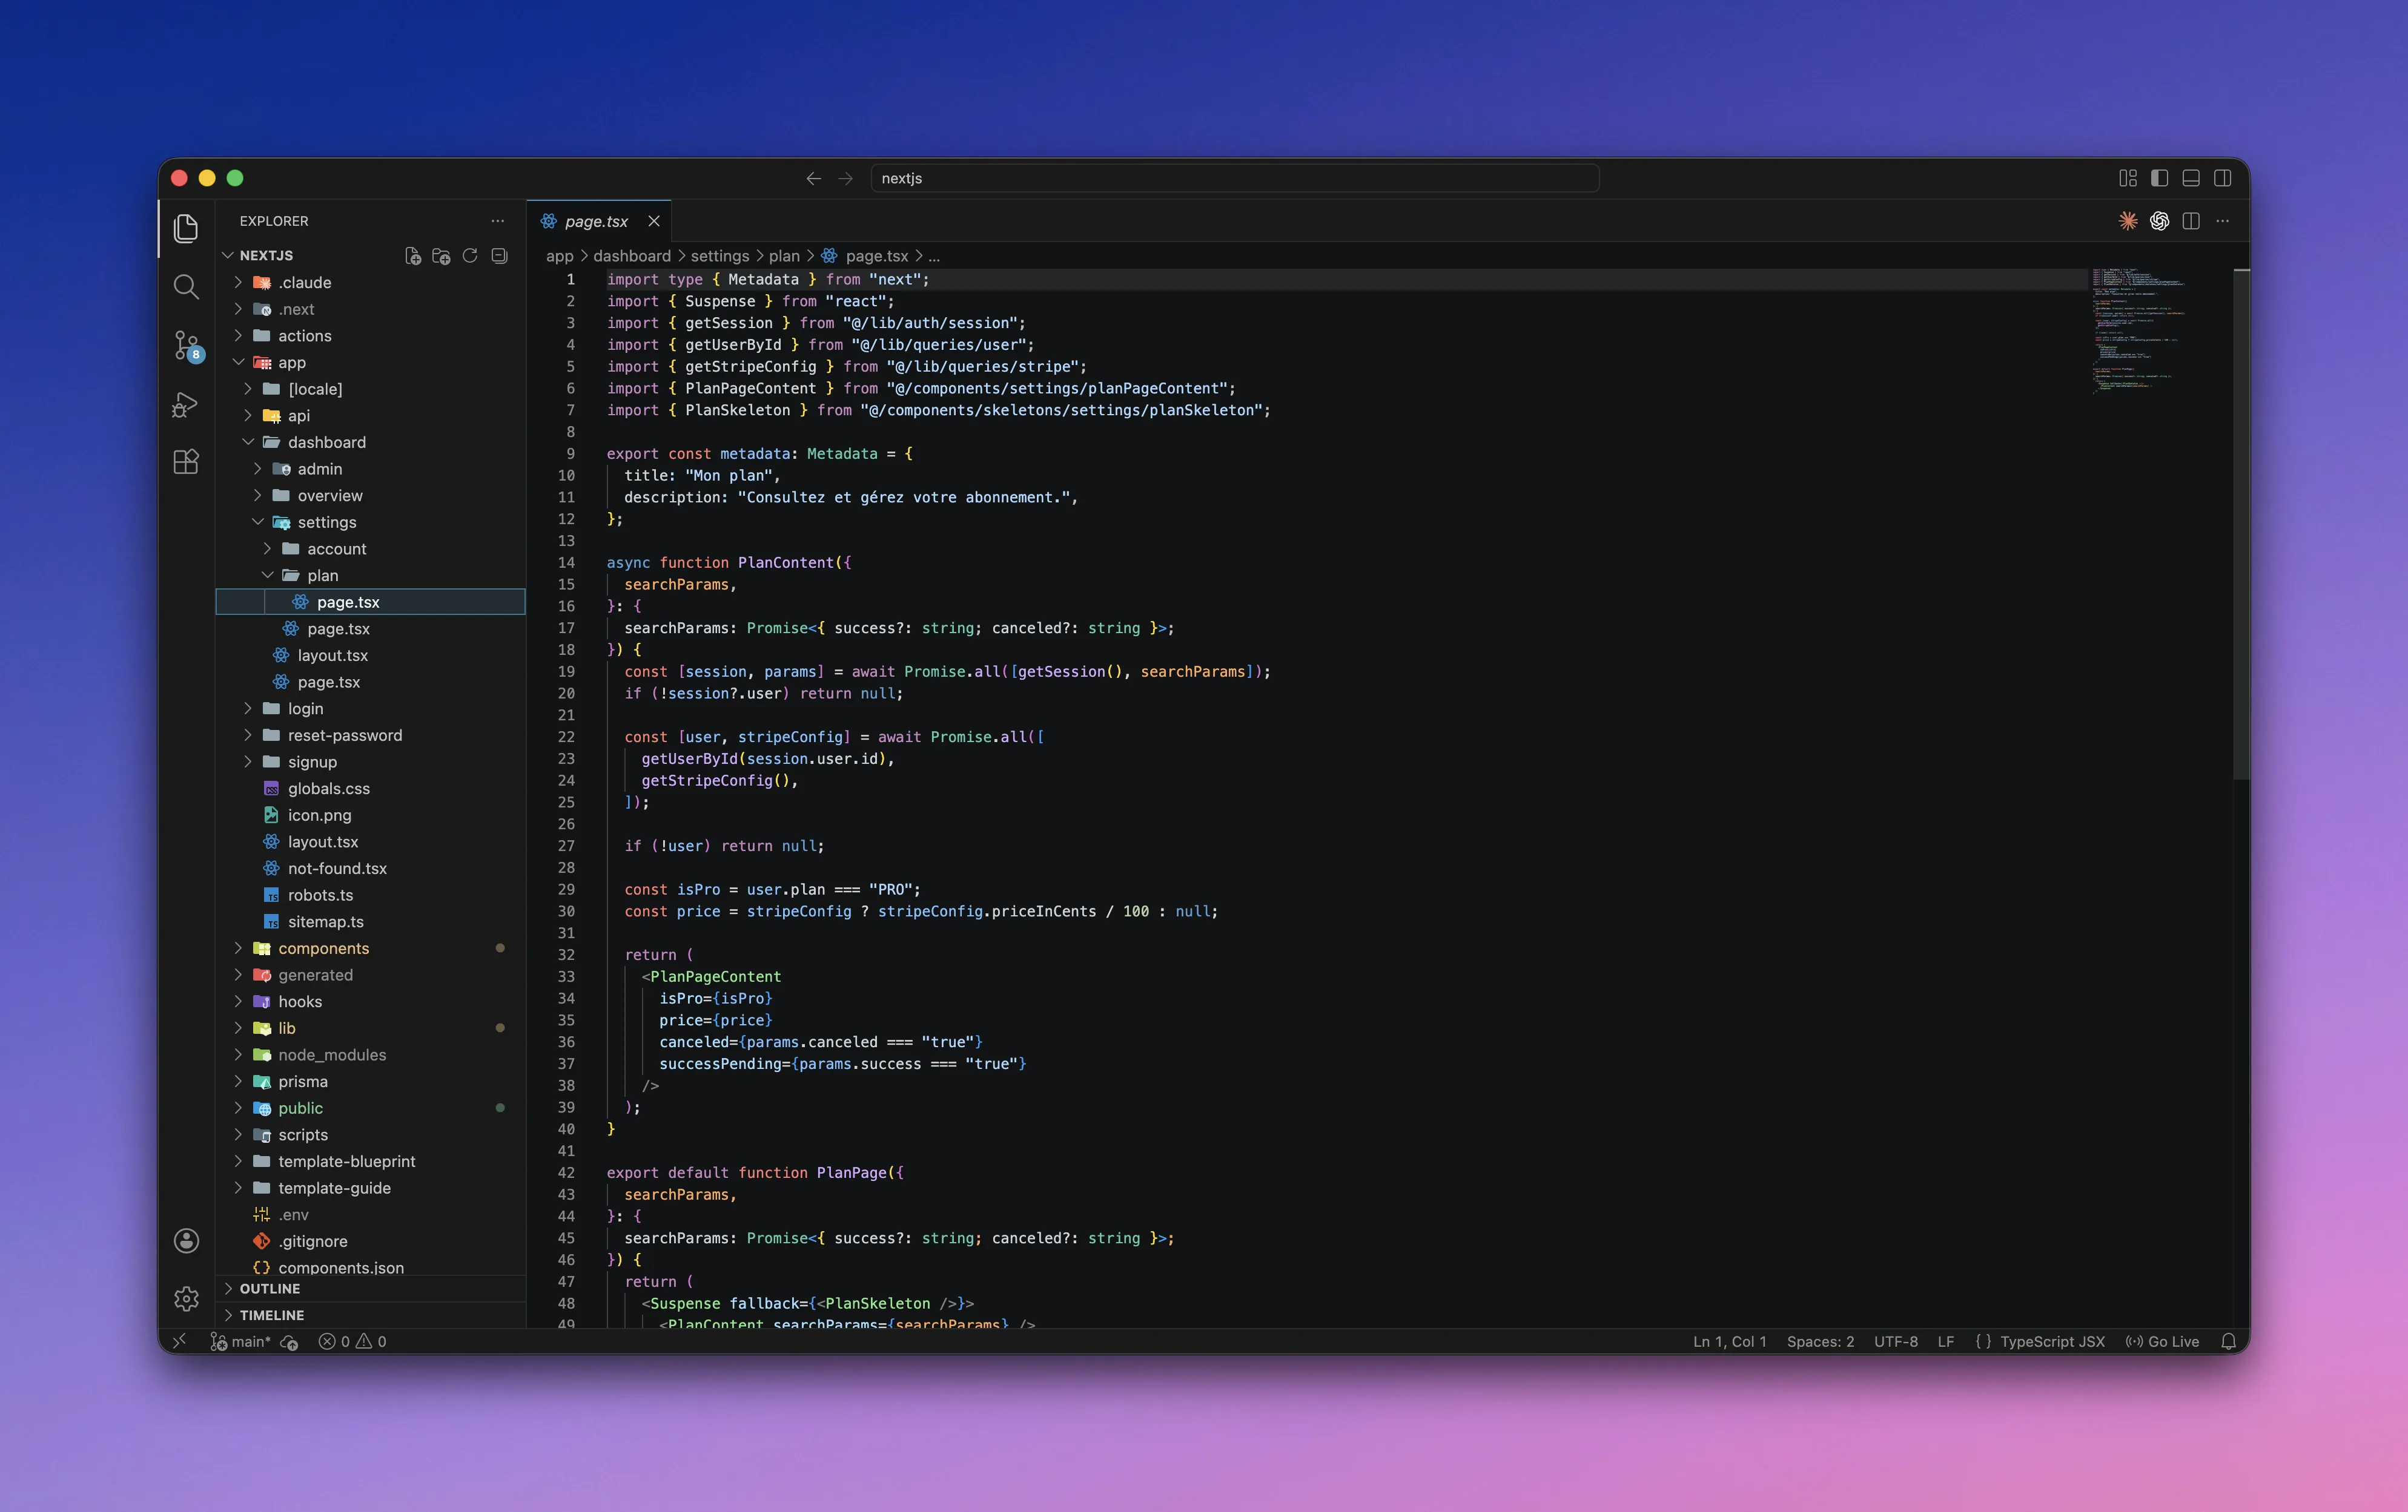The image size is (2408, 1512).
Task: Click the New File icon in Explorer
Action: (412, 256)
